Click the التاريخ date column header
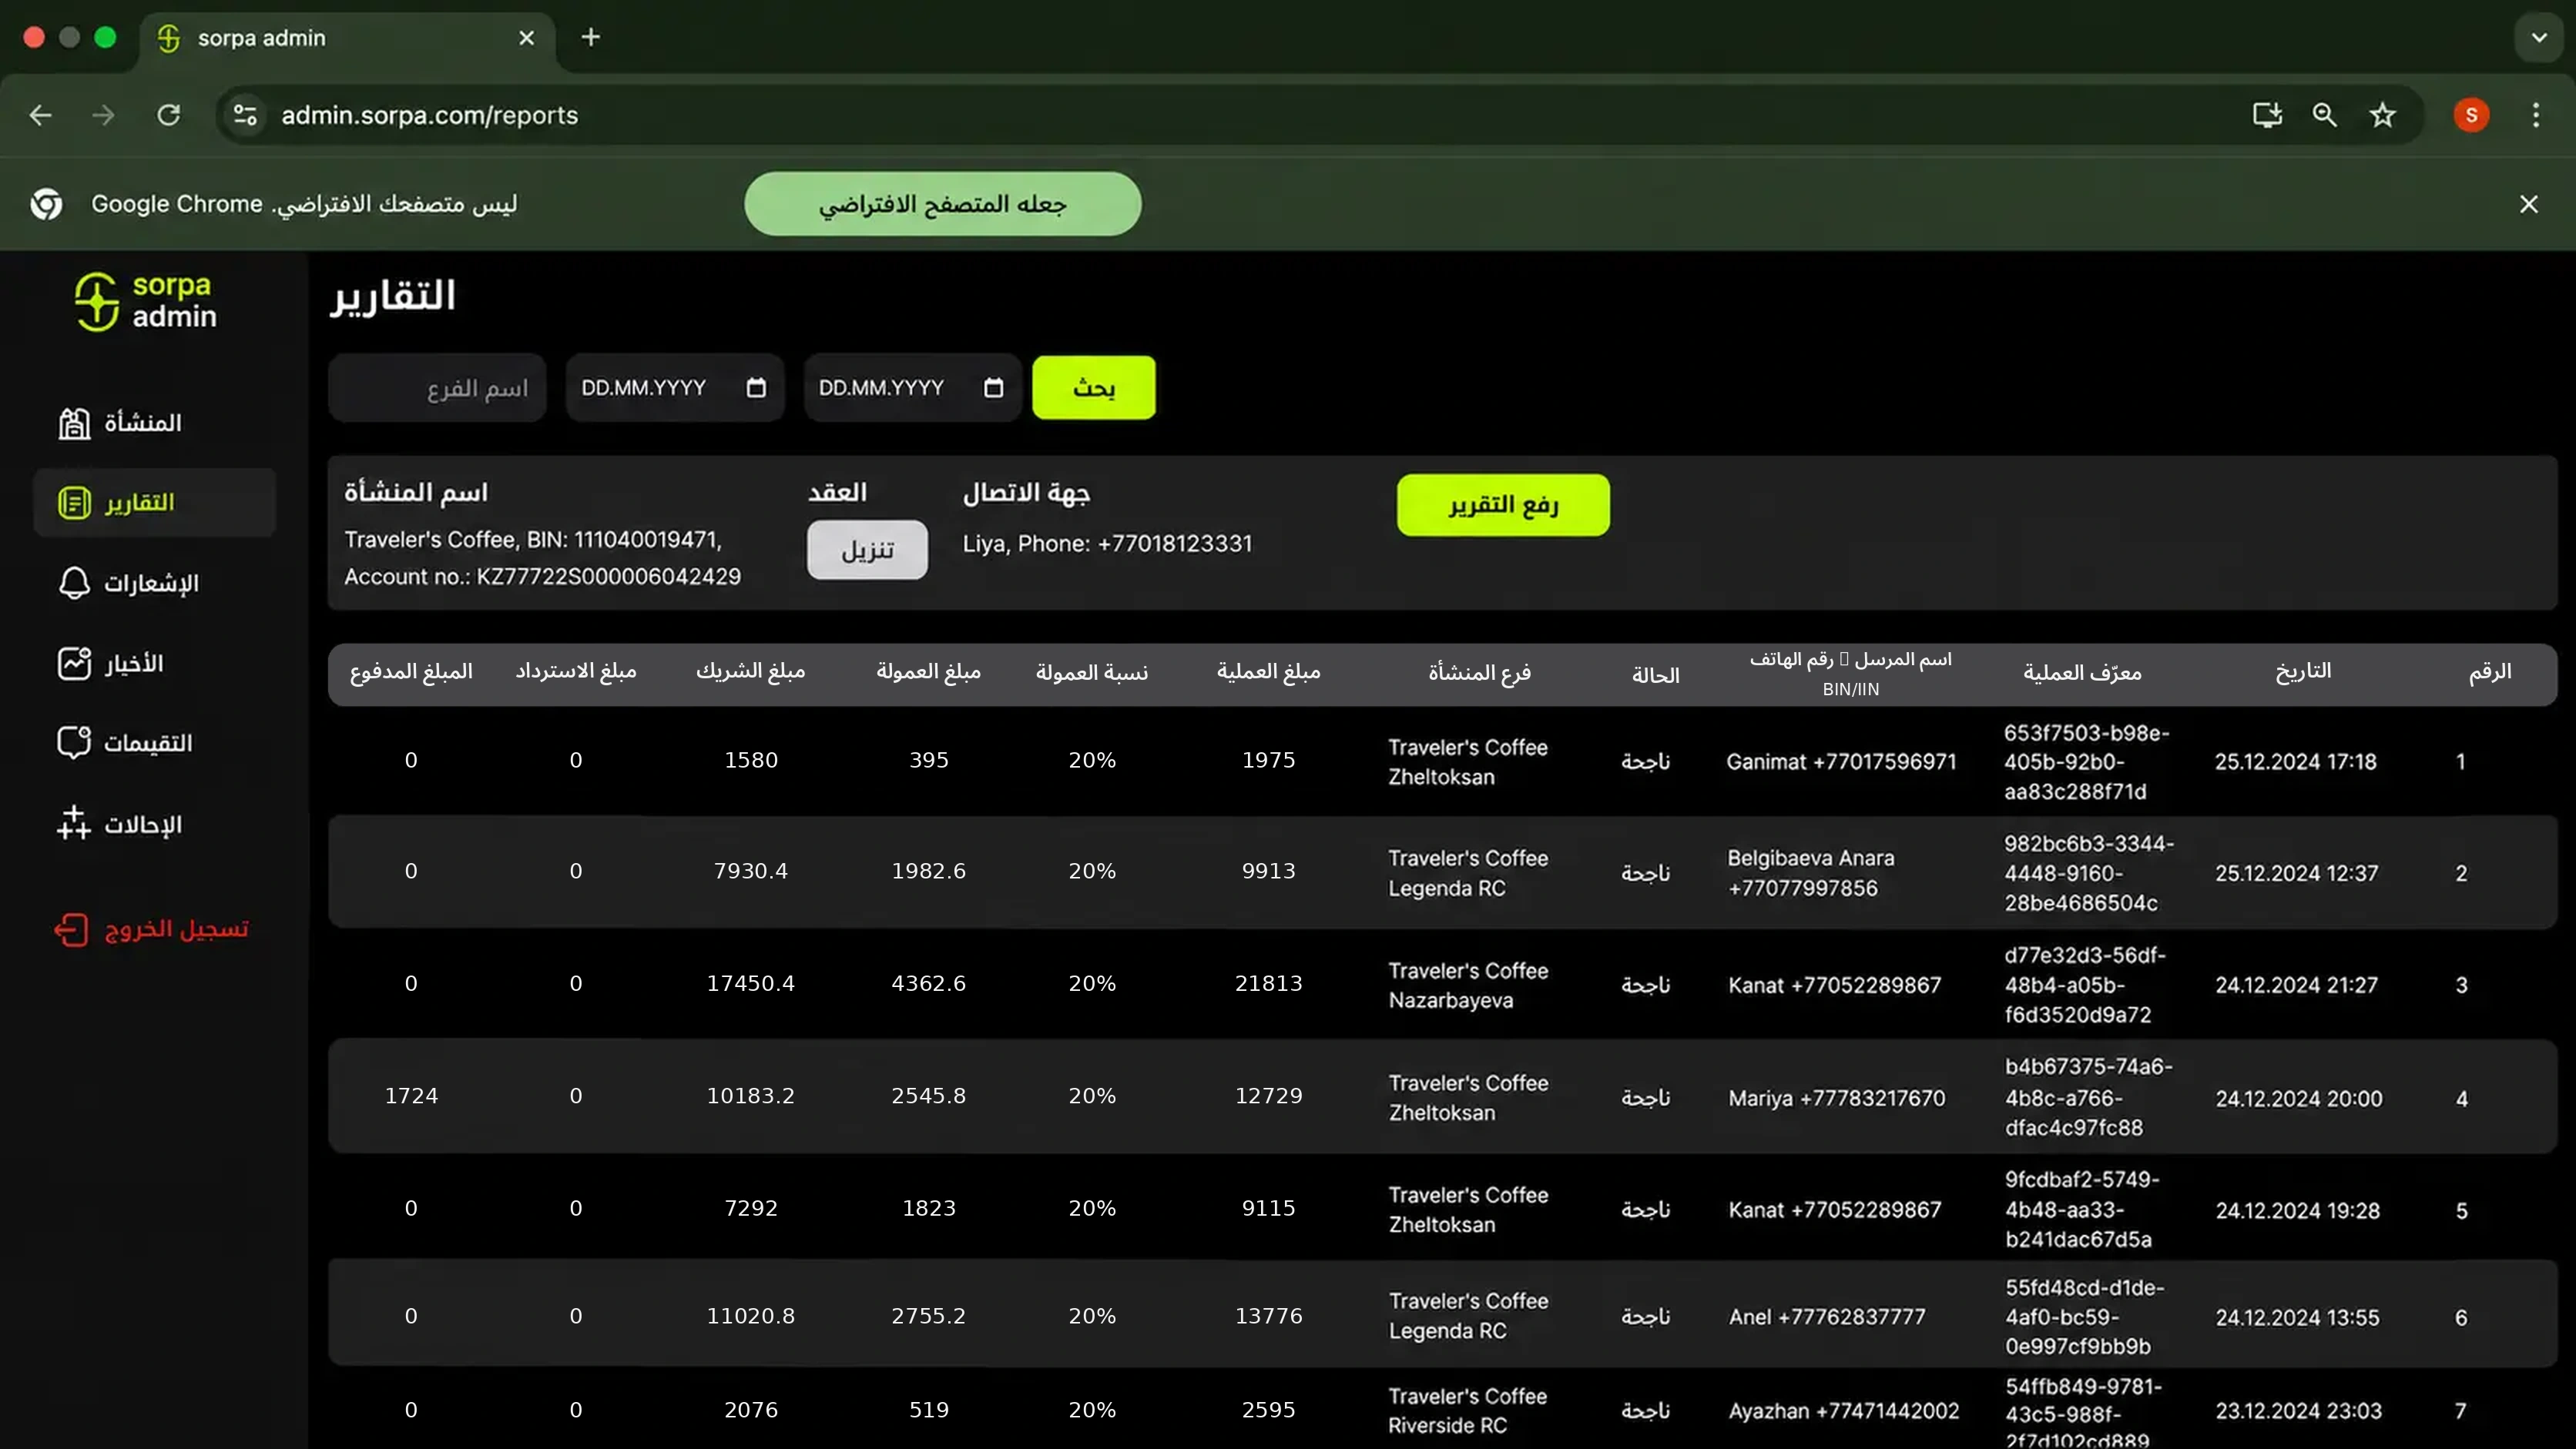 coord(2303,671)
